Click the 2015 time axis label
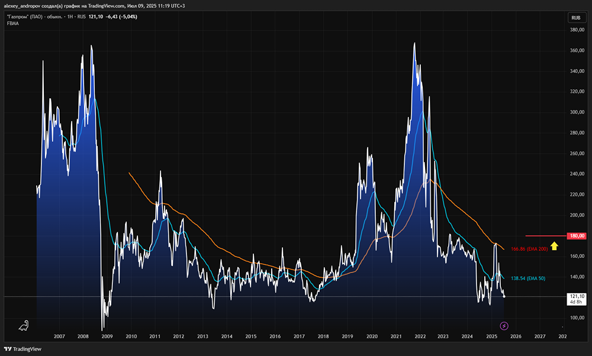The image size is (592, 356). point(251,336)
